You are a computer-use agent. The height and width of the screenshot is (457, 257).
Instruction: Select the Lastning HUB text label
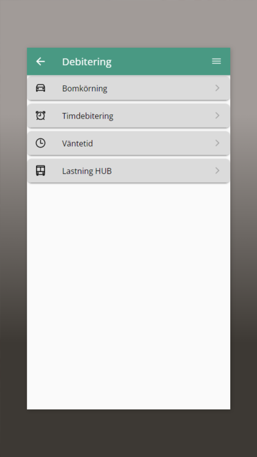point(87,171)
